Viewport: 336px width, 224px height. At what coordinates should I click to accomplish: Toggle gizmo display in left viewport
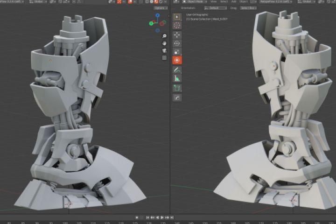pos(119,2)
